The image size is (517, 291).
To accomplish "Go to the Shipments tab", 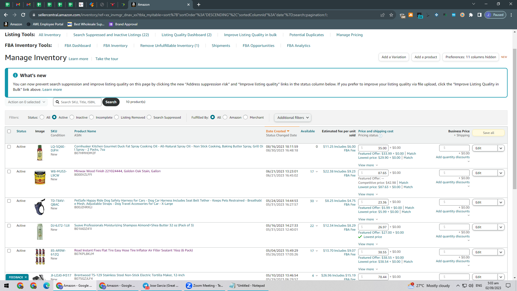I will 221,46.
